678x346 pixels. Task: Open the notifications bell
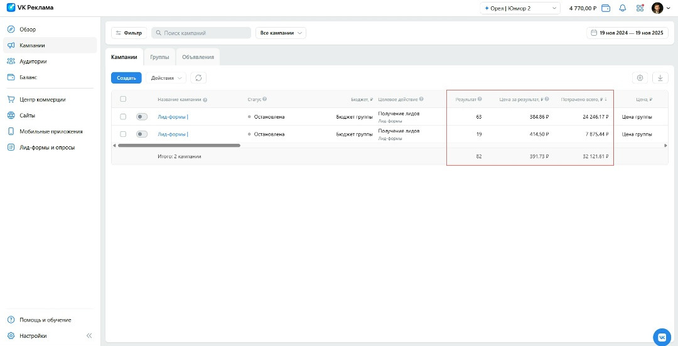coord(623,8)
